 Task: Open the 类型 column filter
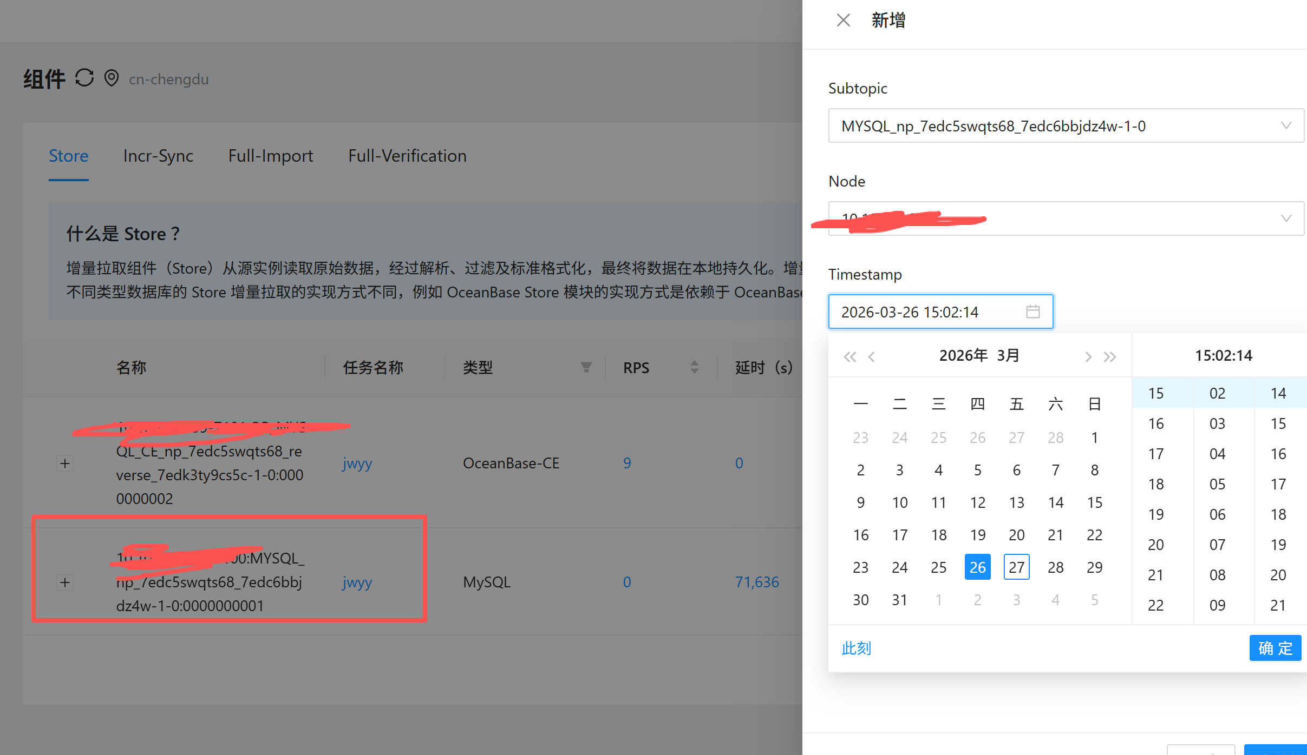click(586, 368)
